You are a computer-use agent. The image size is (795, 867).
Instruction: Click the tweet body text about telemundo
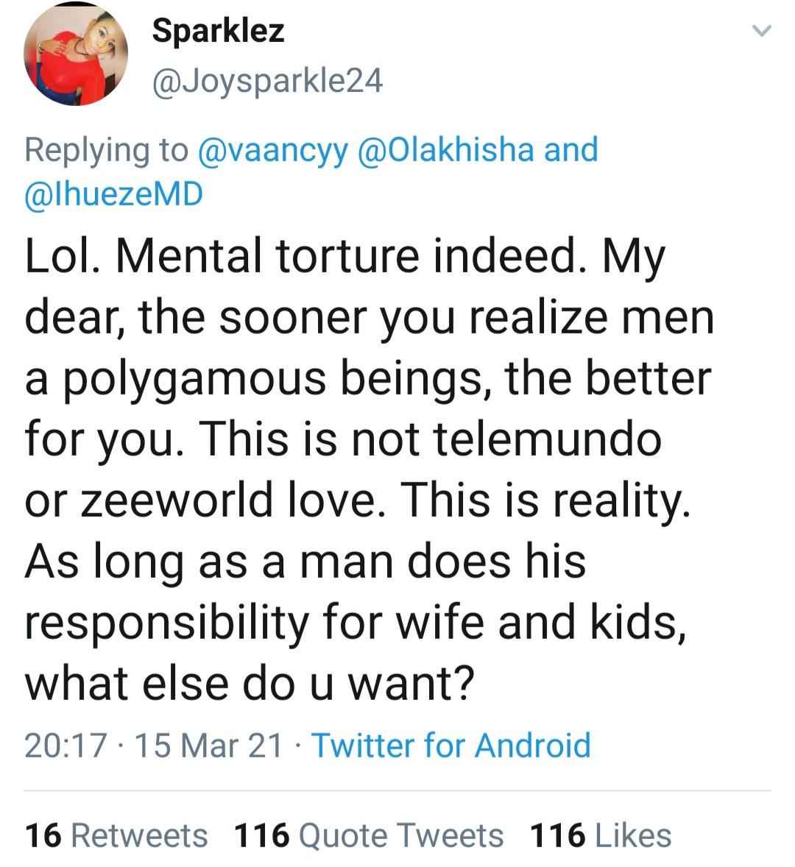pyautogui.click(x=369, y=469)
